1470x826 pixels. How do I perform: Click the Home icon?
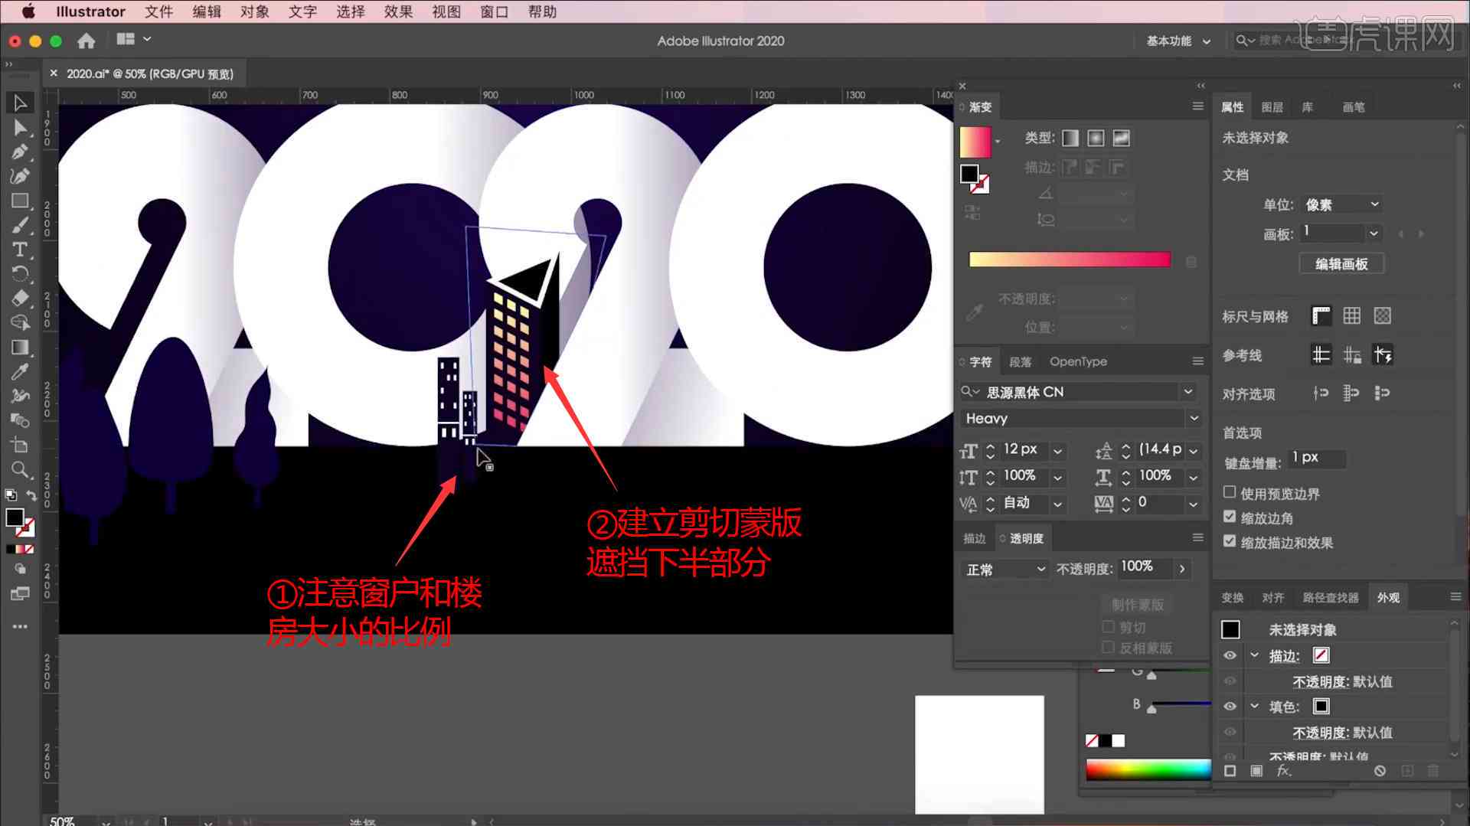[x=87, y=41]
